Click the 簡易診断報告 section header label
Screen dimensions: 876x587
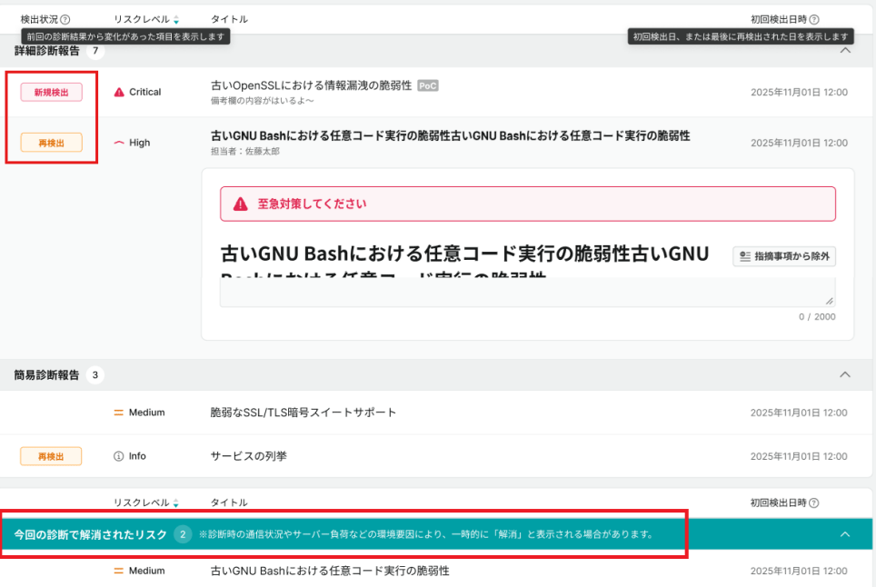point(47,374)
